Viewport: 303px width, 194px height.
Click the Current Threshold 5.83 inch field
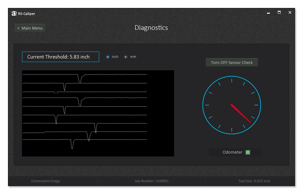click(61, 57)
